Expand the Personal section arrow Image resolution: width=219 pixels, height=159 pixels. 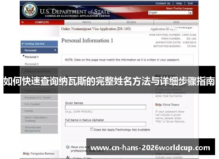pyautogui.click(x=55, y=50)
